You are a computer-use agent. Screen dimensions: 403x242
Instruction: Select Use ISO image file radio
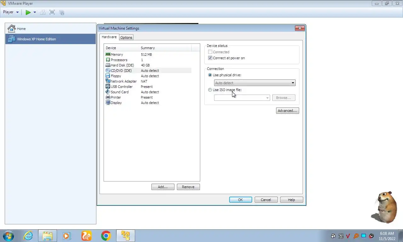(x=210, y=90)
